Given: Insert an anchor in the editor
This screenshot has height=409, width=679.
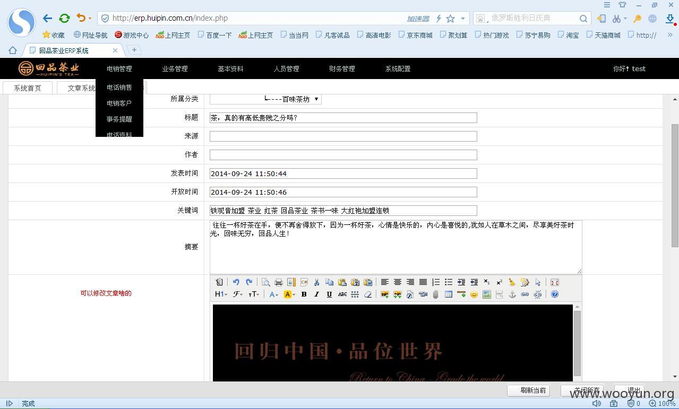Looking at the screenshot, I should 512,294.
